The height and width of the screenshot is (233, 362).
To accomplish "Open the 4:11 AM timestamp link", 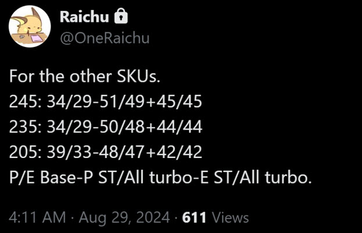I will 37,218.
